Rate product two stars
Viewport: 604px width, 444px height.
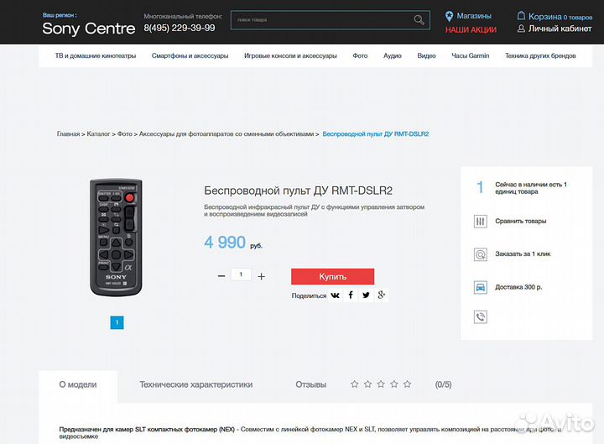tap(368, 384)
